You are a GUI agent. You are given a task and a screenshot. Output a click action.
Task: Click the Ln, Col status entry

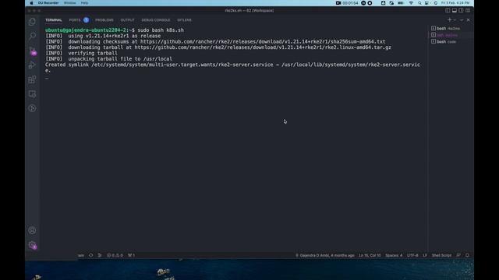370,255
